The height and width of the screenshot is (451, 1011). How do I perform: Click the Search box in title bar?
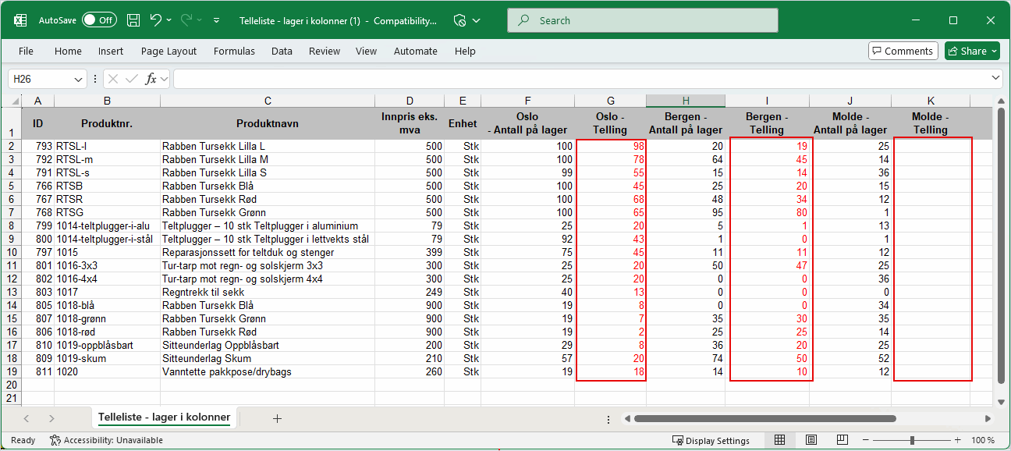[x=642, y=20]
